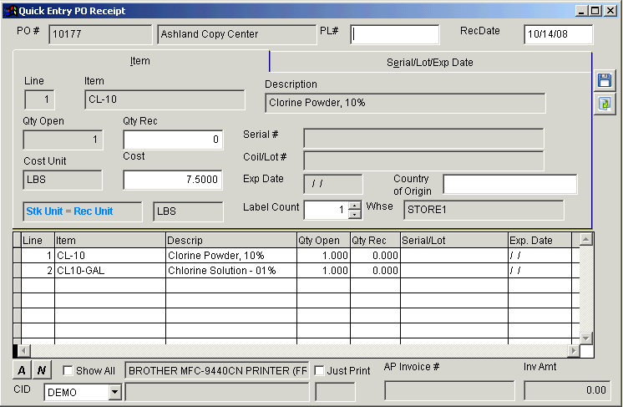Click the Save floppy disk icon
Screen dimensions: 623x407
pyautogui.click(x=604, y=80)
